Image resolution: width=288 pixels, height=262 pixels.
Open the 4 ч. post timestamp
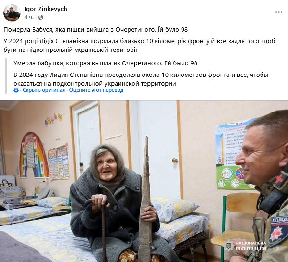pos(29,17)
